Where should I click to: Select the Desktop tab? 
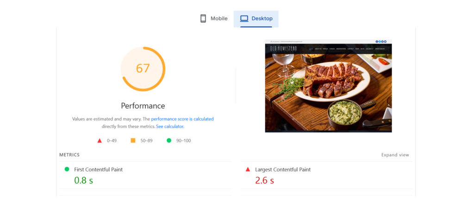pyautogui.click(x=256, y=18)
